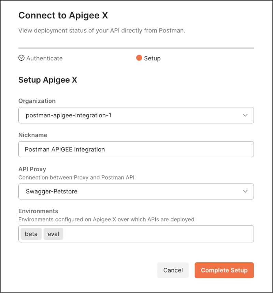
Task: Select the Authenticate step label
Action: pyautogui.click(x=44, y=58)
